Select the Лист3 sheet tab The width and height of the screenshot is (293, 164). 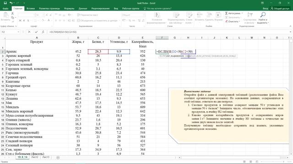46,157
